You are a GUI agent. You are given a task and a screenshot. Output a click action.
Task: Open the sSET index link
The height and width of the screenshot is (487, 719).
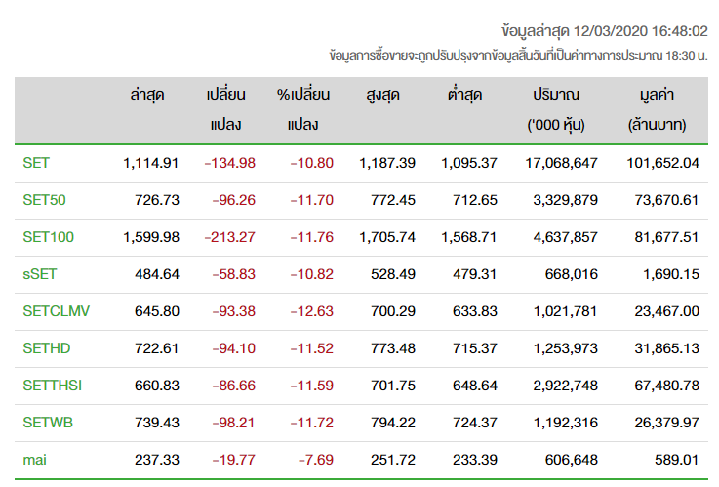point(39,274)
